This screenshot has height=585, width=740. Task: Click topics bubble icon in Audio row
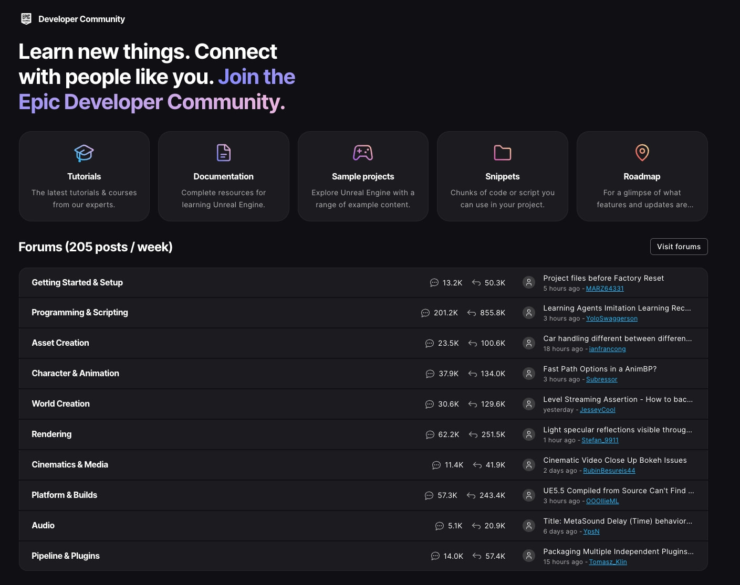(x=440, y=526)
